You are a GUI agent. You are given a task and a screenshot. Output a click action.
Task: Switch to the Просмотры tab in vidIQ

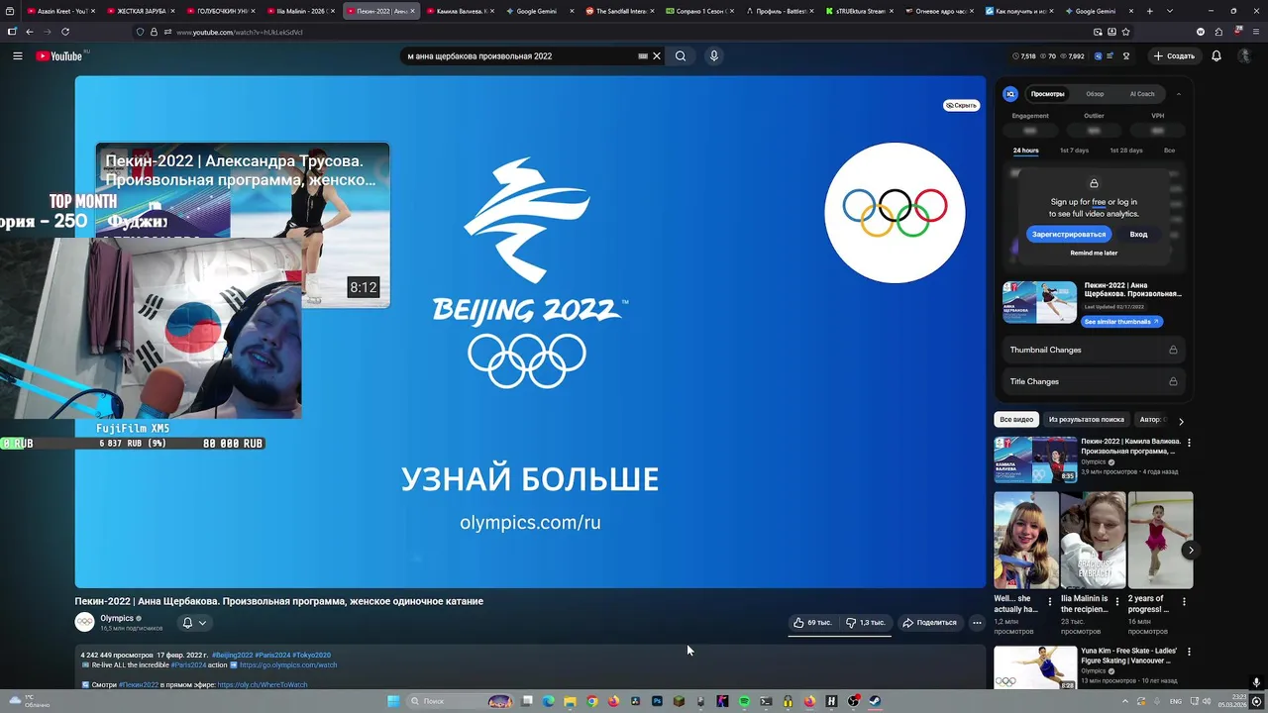1047,94
